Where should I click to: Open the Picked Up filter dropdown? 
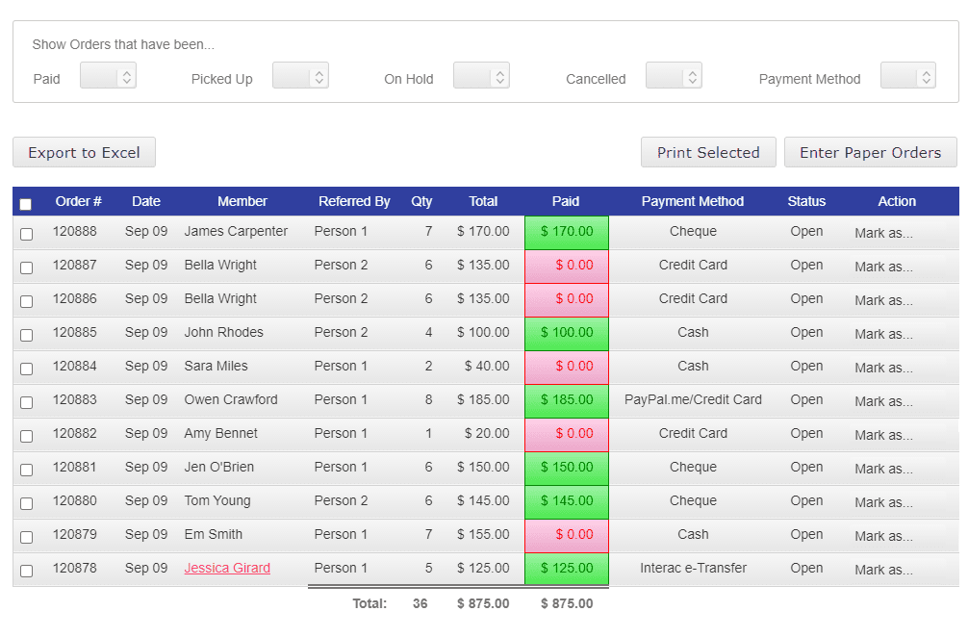click(x=300, y=76)
